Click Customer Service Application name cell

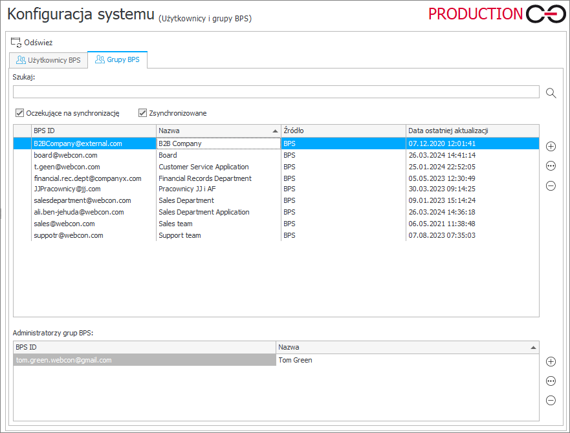[219, 167]
